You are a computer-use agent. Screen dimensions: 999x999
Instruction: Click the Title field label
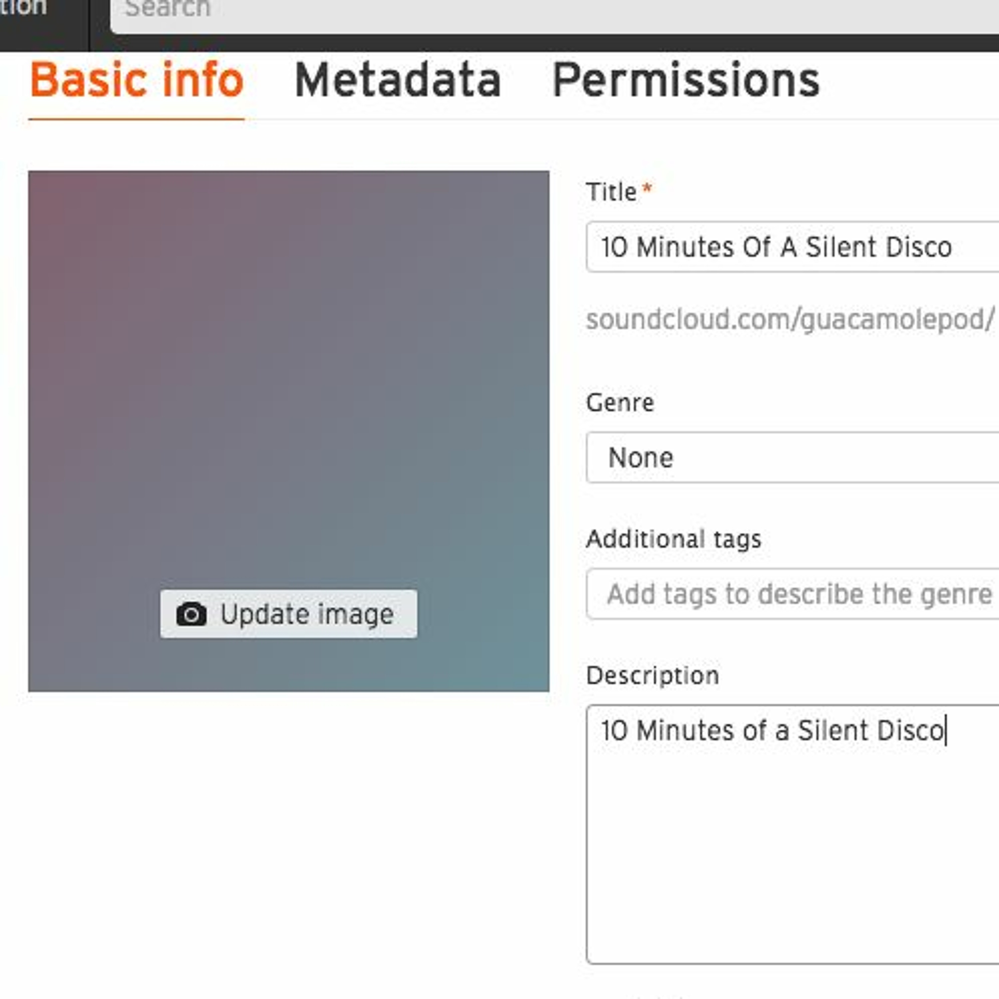[x=611, y=192]
